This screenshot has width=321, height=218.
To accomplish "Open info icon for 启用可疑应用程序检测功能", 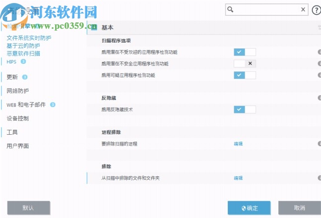I will tap(320, 75).
